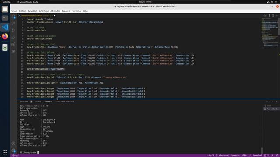Open the network system tray icon
Screen dimensions: 280x157
tap(268, 2)
